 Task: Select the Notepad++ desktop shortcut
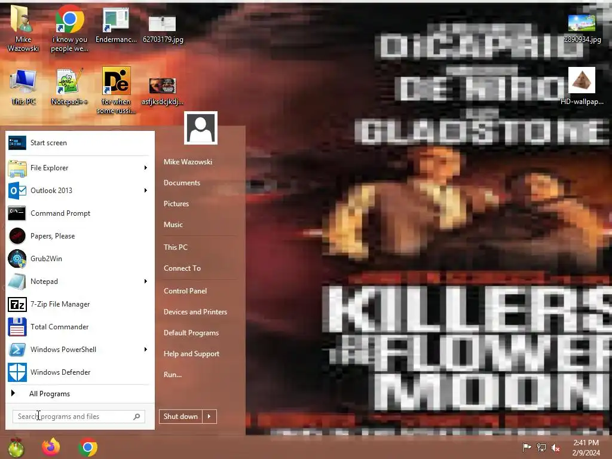tap(69, 87)
